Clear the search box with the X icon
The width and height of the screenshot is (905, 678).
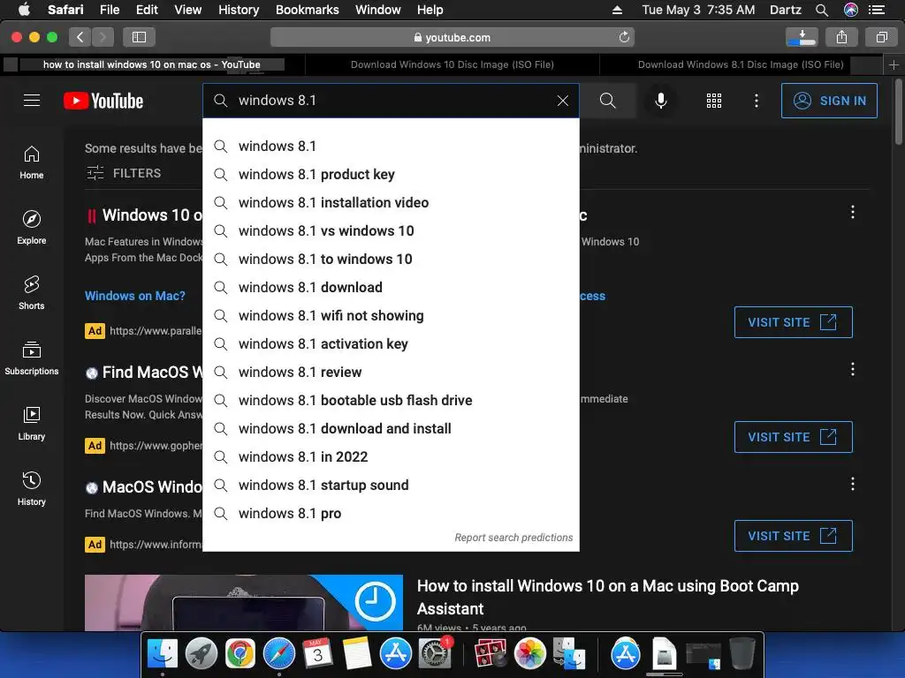tap(563, 101)
